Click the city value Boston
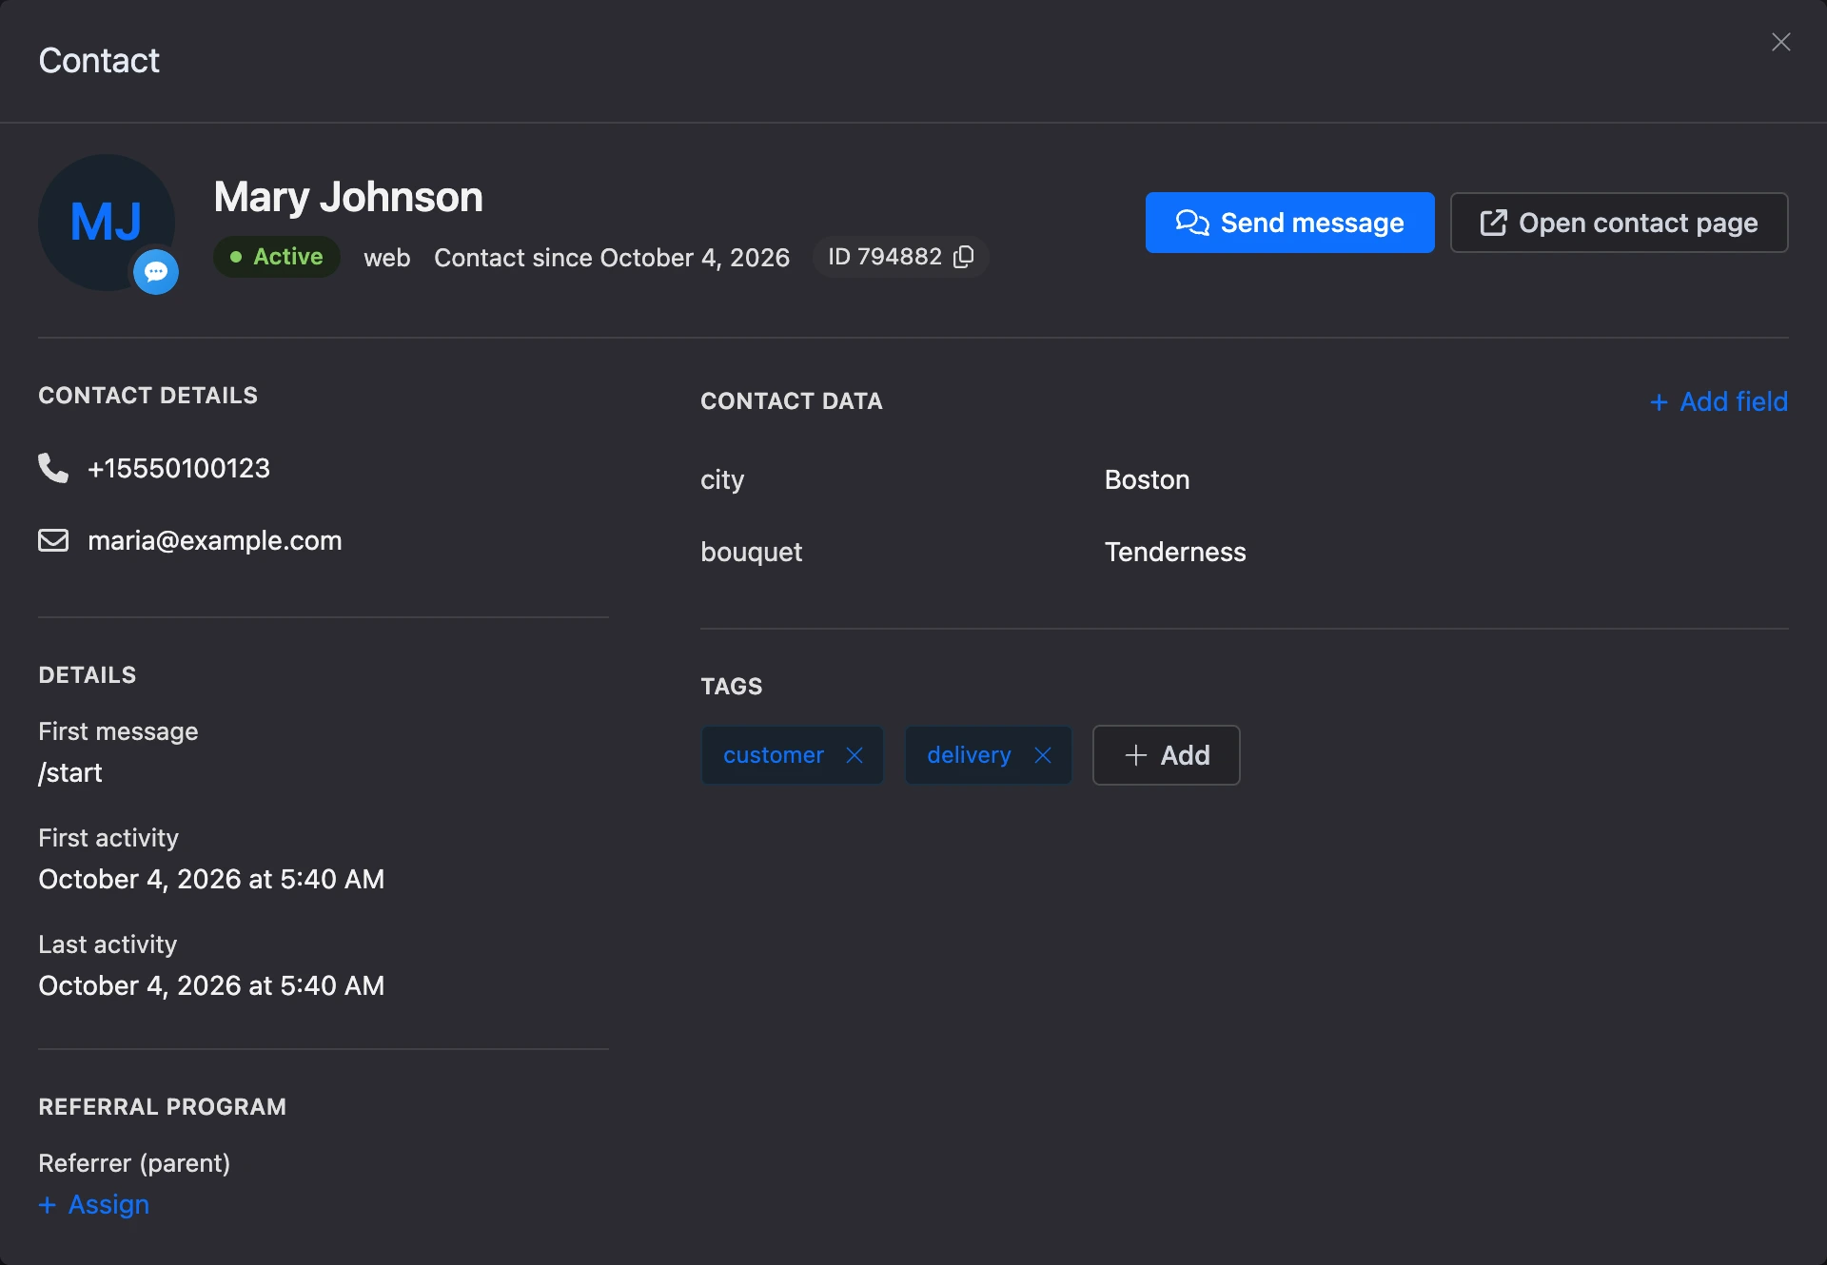The image size is (1827, 1265). (1147, 479)
